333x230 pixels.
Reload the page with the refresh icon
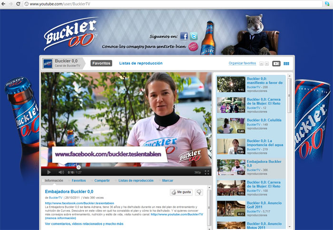tap(18, 4)
